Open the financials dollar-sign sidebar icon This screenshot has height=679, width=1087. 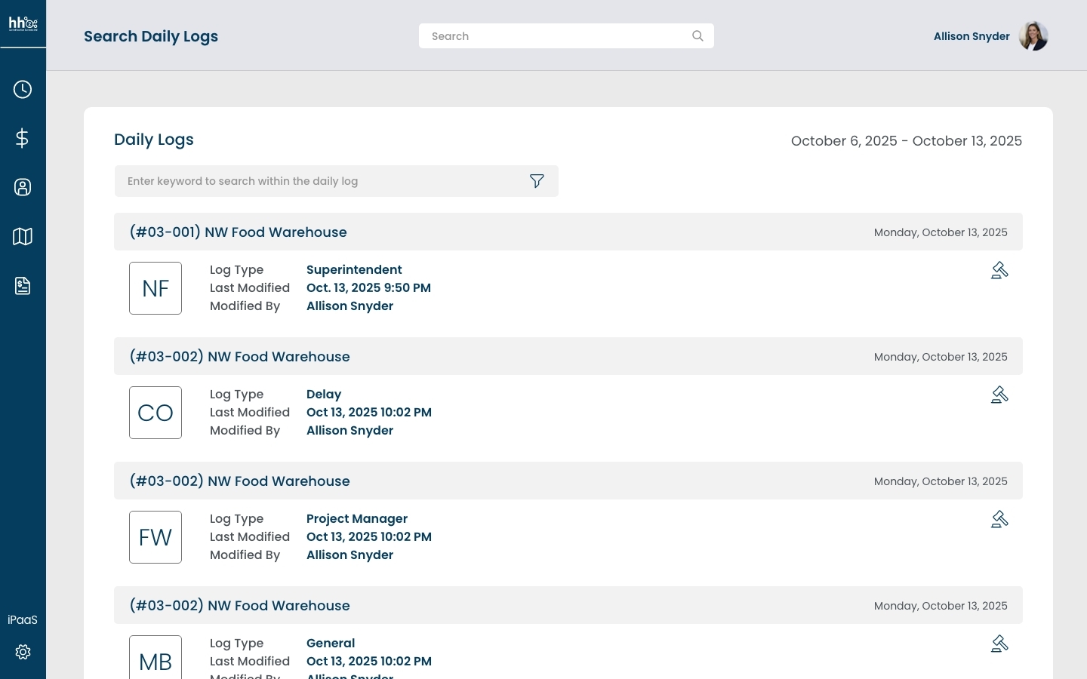click(23, 138)
